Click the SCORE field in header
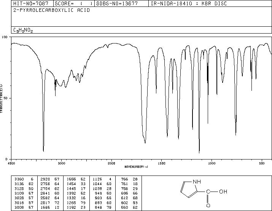Image resolution: width=272 pixels, height=211 pixels. tap(74, 3)
